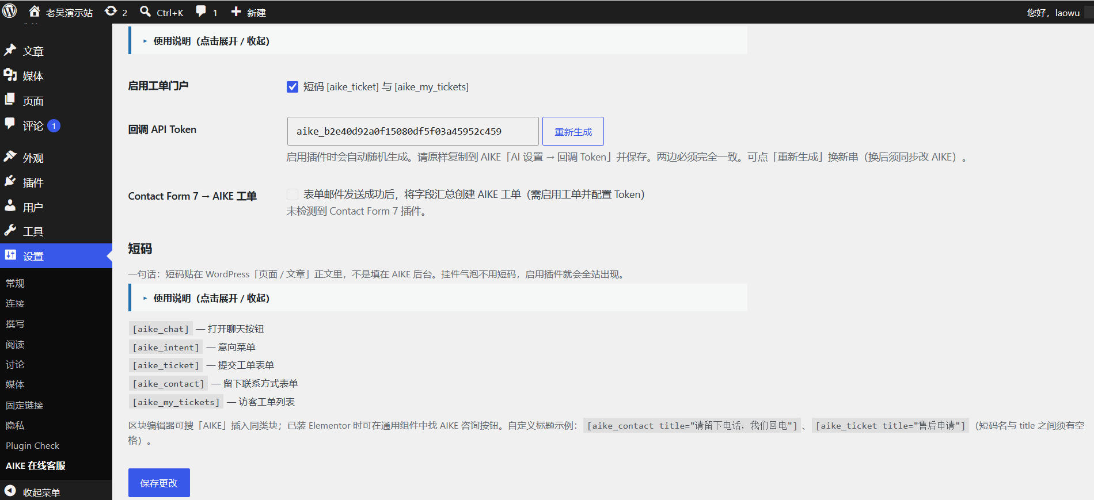
Task: Click the 保存更改 button
Action: 159,483
